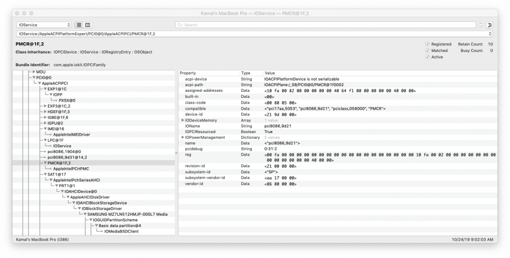This screenshot has height=258, width=510.
Task: Collapse the SAT1@17 node
Action: coord(45,174)
